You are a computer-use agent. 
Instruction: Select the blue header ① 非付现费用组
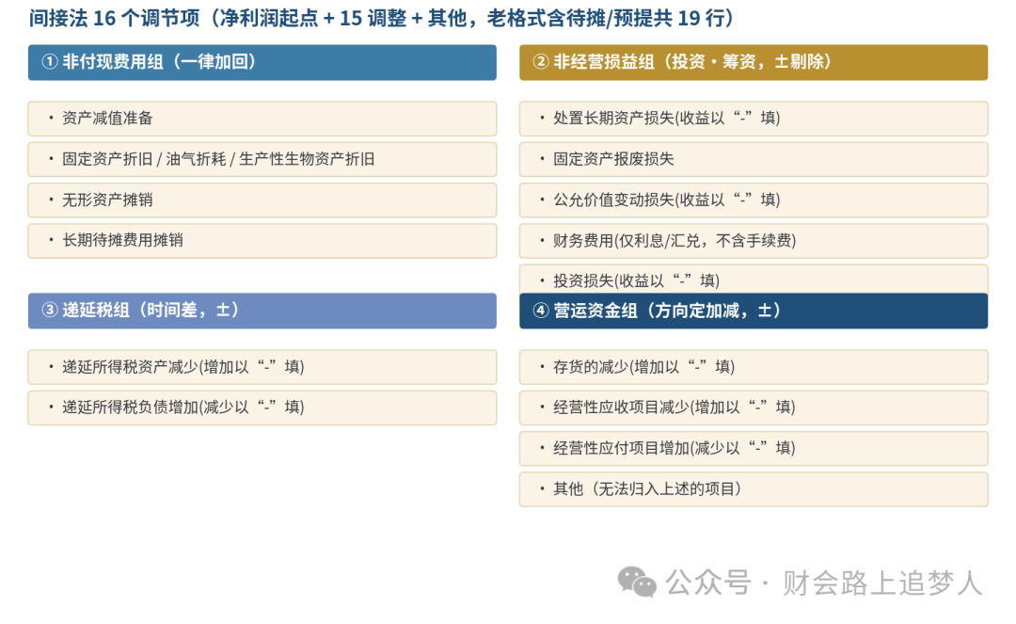click(x=262, y=62)
